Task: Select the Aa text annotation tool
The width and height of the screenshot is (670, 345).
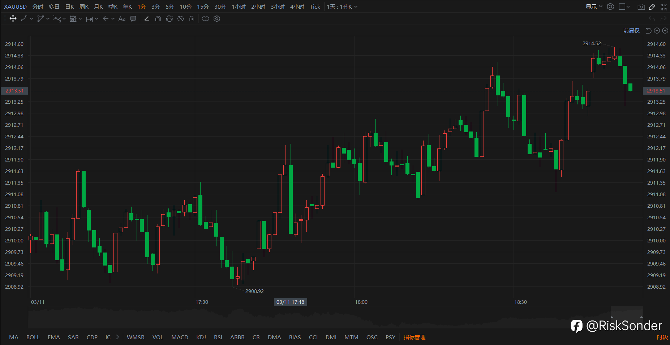Action: (x=122, y=19)
